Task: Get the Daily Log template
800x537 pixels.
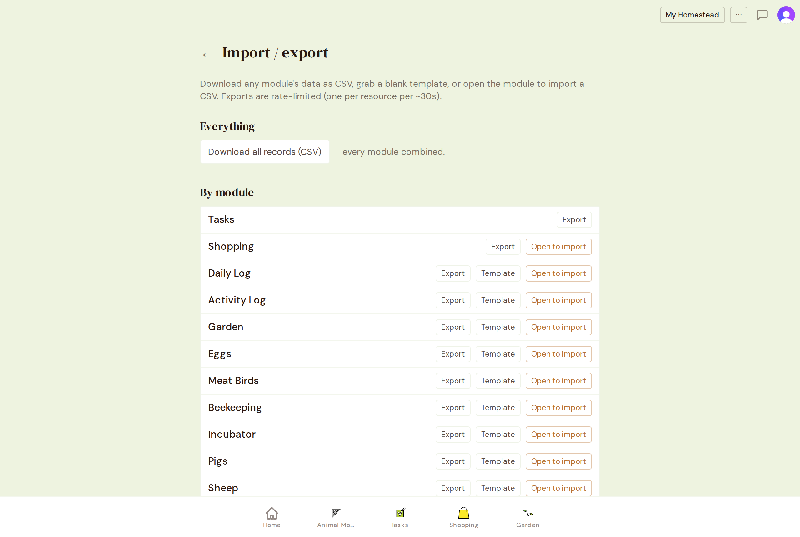Action: click(498, 273)
